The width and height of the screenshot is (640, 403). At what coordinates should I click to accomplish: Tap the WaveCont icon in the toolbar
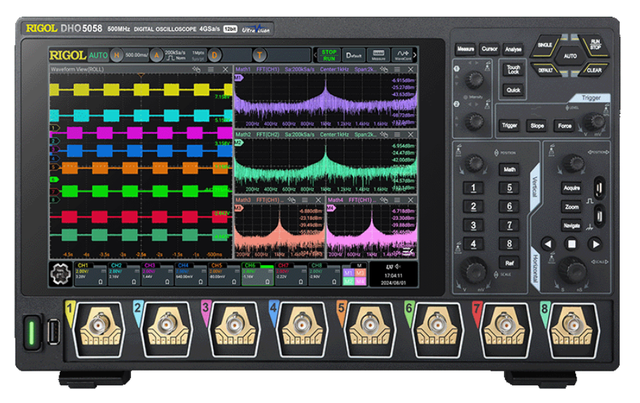click(x=403, y=55)
